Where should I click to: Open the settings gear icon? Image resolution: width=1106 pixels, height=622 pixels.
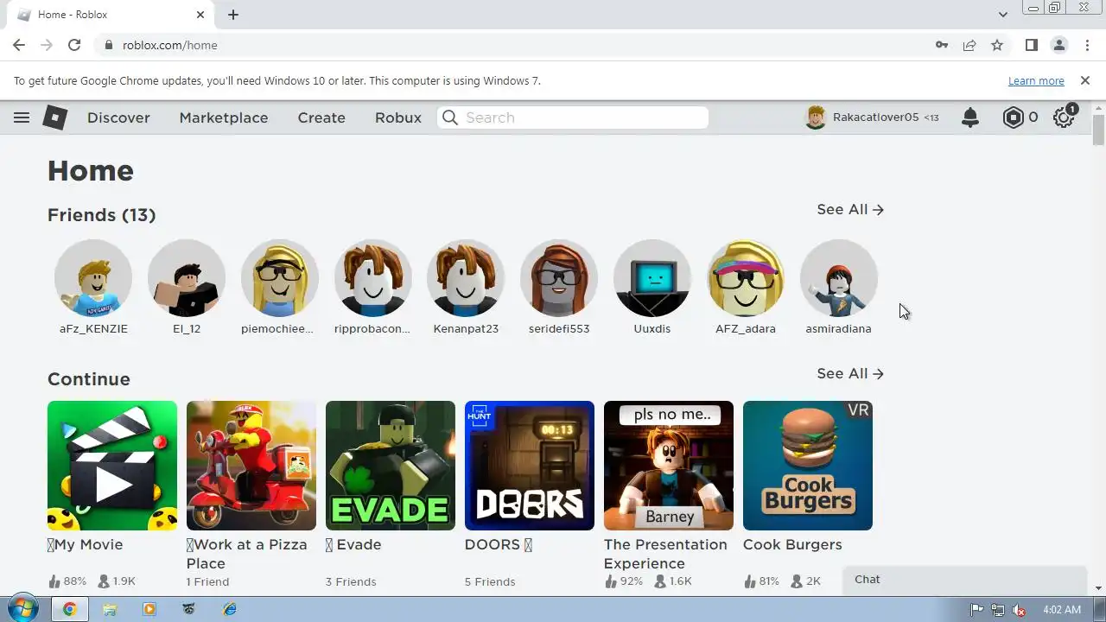pyautogui.click(x=1064, y=117)
